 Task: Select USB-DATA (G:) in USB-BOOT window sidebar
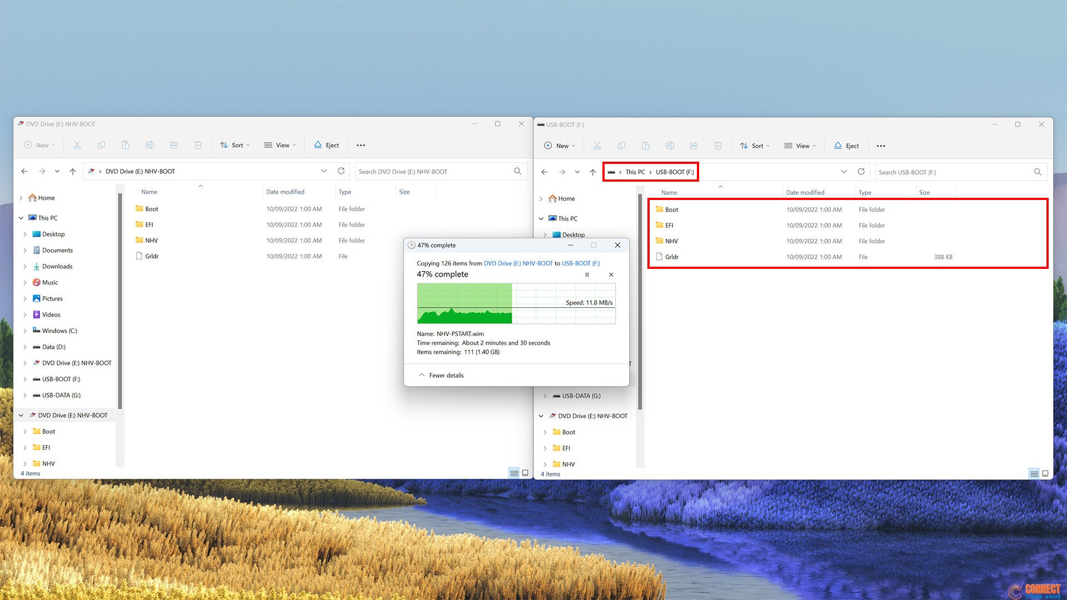581,396
